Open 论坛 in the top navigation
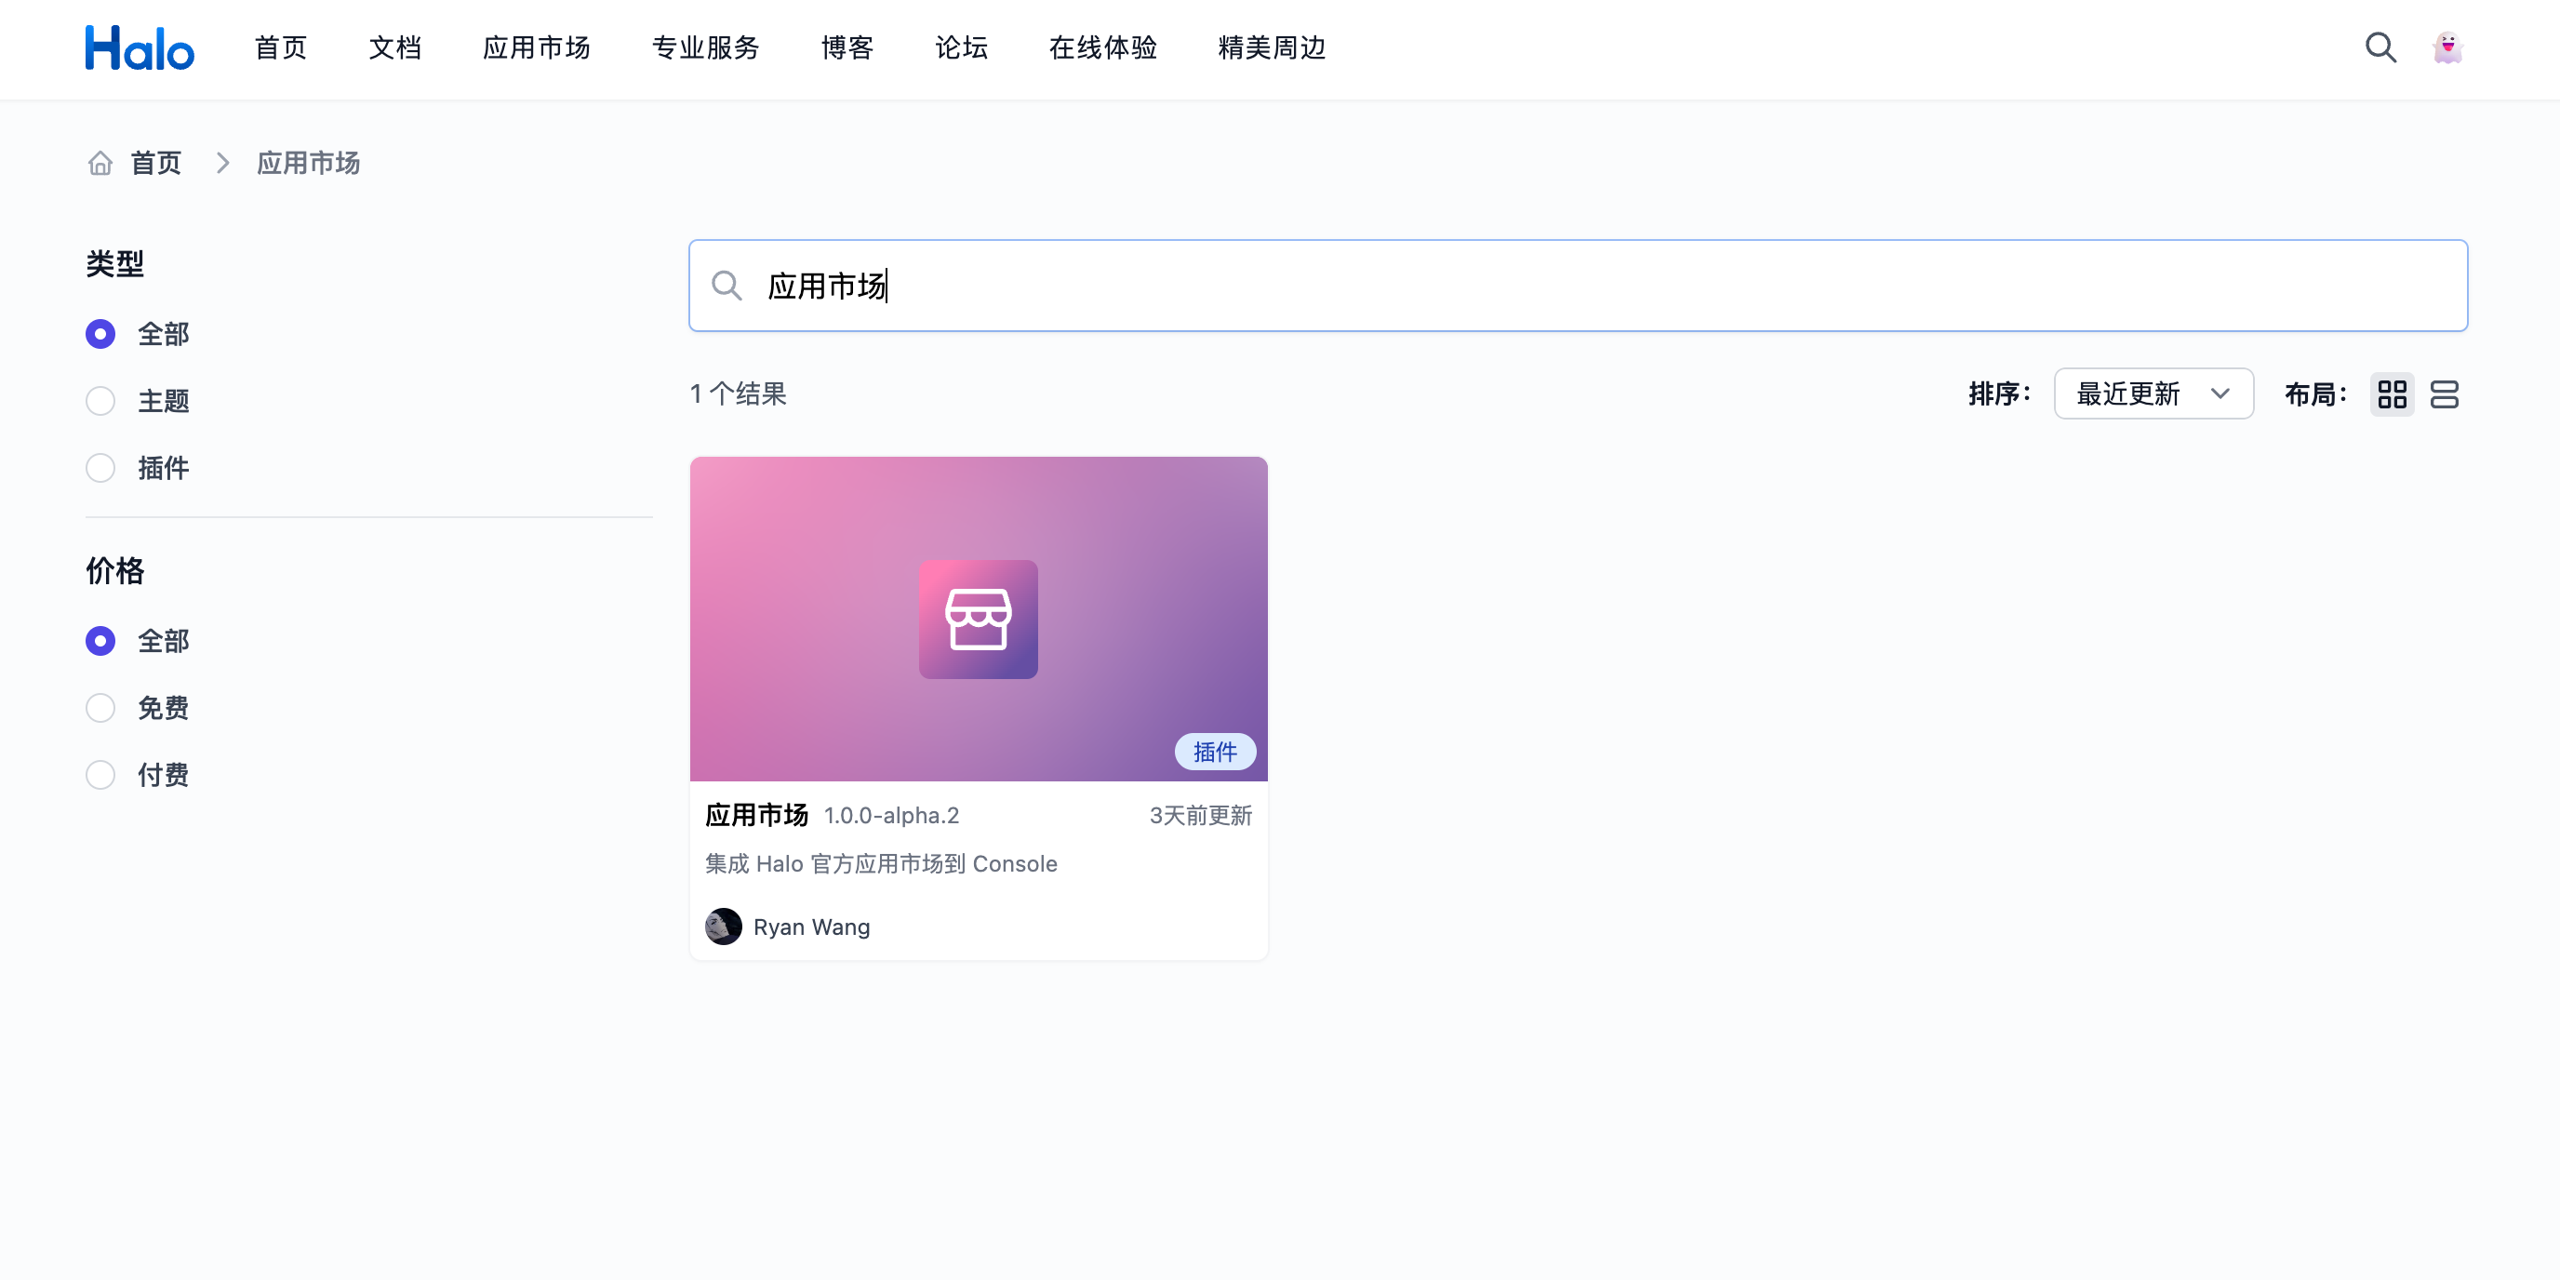 pos(961,47)
